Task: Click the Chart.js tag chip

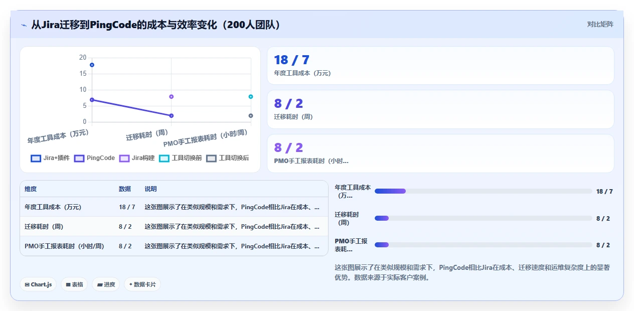Action: 39,284
